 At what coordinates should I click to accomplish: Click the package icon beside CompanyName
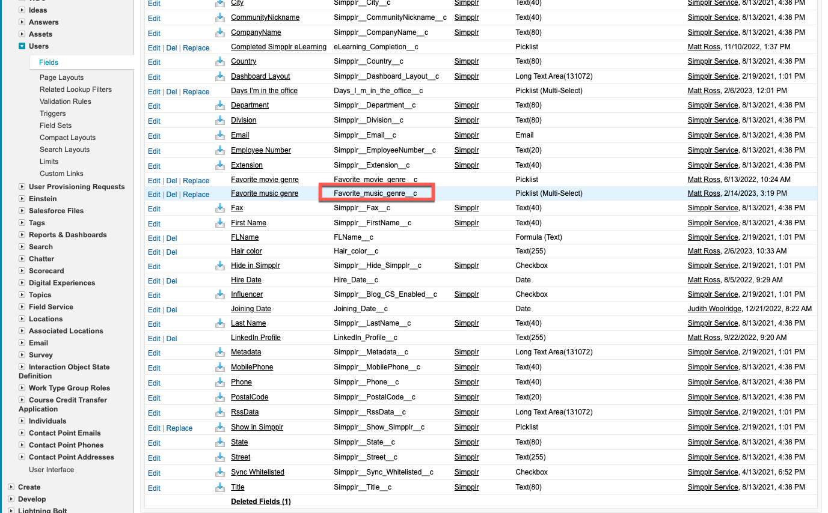point(220,32)
